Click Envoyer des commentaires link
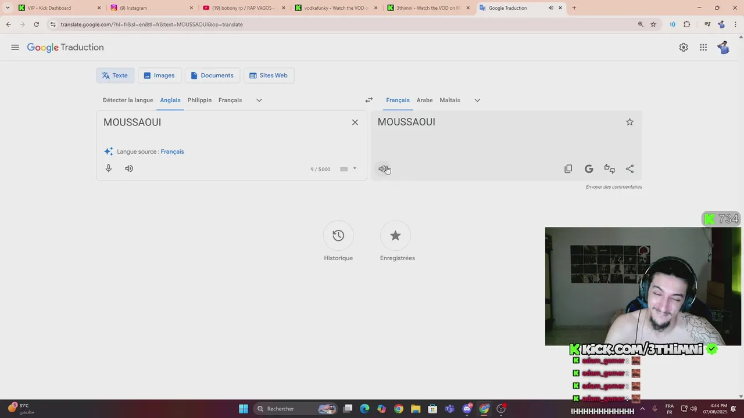The height and width of the screenshot is (418, 744). [x=614, y=187]
